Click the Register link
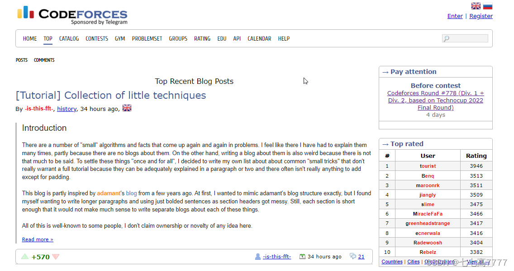The image size is (514, 271). pyautogui.click(x=481, y=16)
